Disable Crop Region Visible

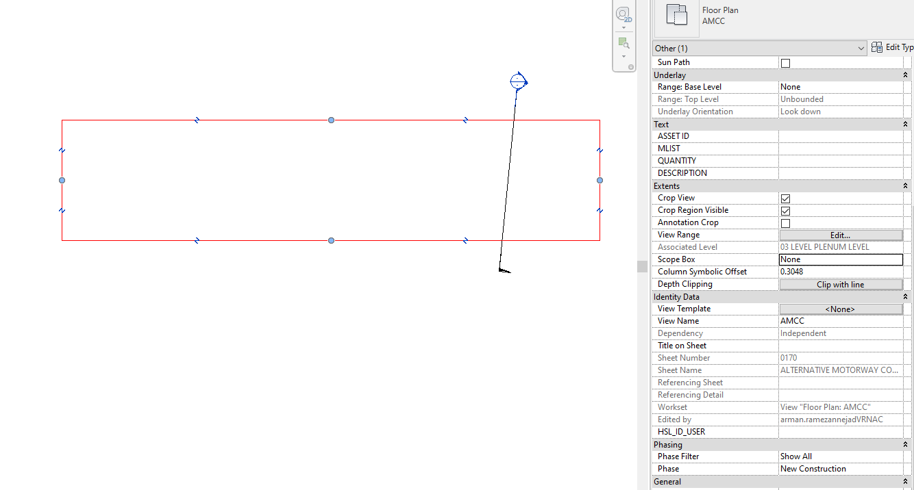coord(785,210)
